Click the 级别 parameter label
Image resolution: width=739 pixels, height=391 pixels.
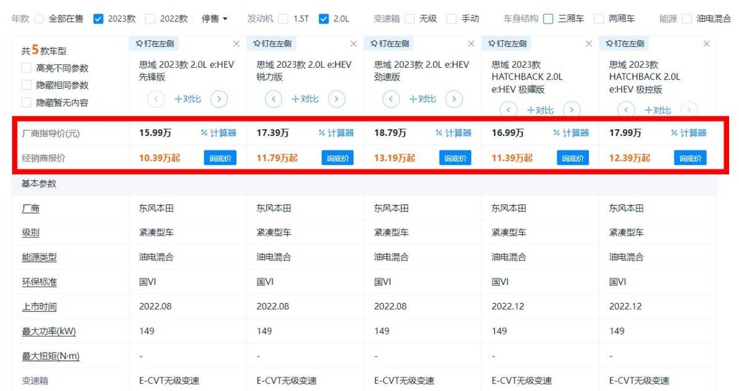pyautogui.click(x=30, y=233)
